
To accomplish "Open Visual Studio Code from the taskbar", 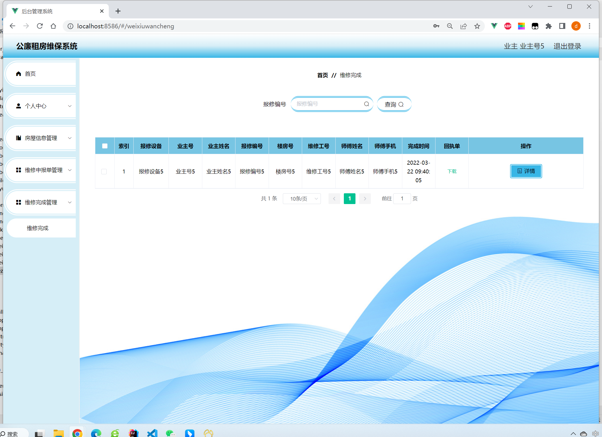I will [x=152, y=433].
